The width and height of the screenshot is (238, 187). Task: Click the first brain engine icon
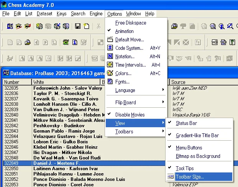tap(39, 26)
